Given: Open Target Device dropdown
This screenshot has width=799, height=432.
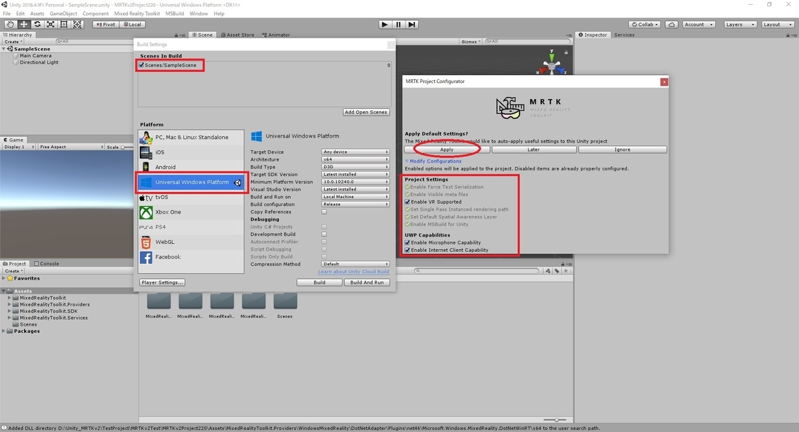Looking at the screenshot, I should pos(356,152).
